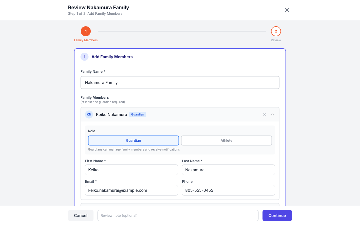This screenshot has width=360, height=225.
Task: Close the Review Nakamura Family dialog
Action: (287, 10)
